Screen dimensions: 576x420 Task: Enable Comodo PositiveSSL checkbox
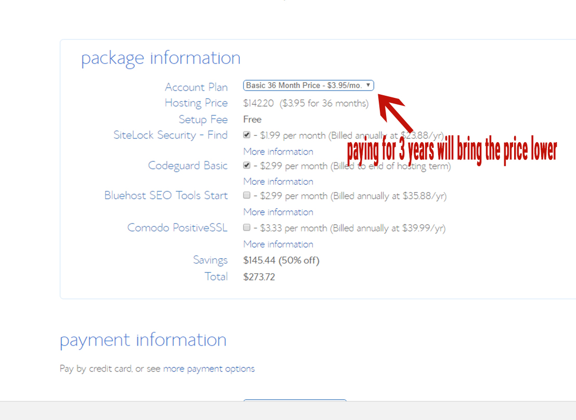click(247, 227)
